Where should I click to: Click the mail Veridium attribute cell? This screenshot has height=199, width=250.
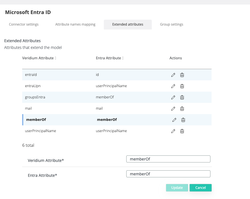tap(28, 108)
